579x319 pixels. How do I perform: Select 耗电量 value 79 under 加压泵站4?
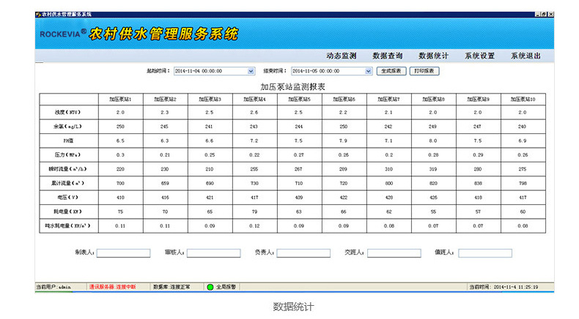254,211
